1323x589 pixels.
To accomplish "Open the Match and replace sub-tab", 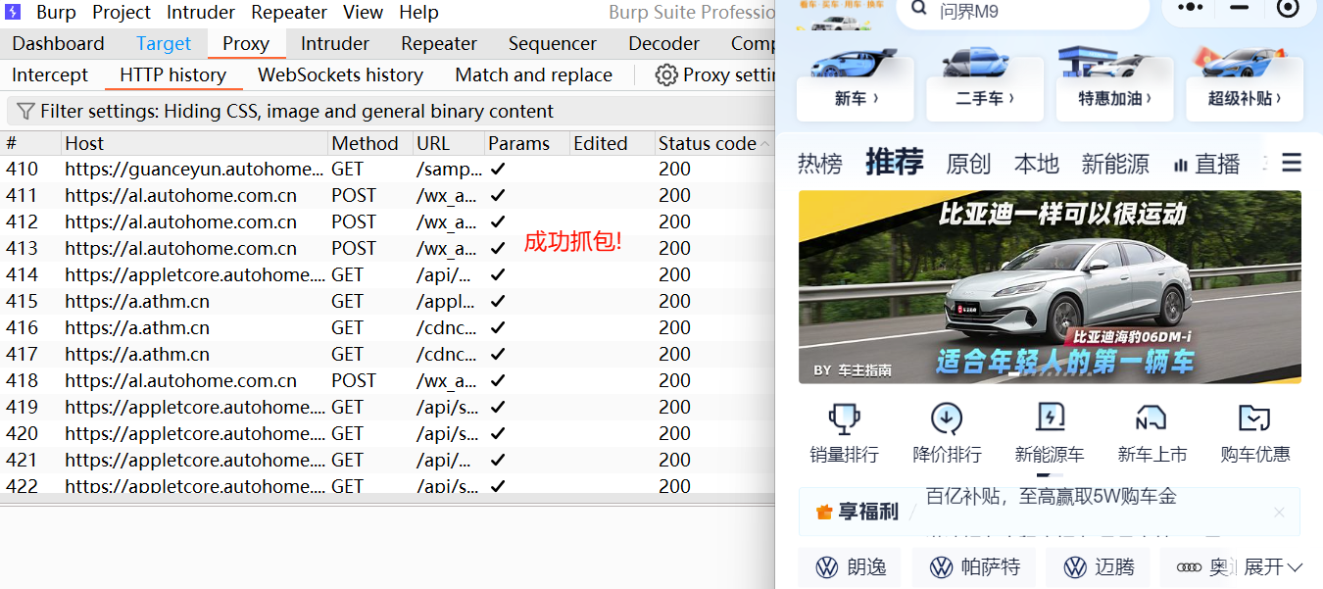I will click(x=534, y=75).
